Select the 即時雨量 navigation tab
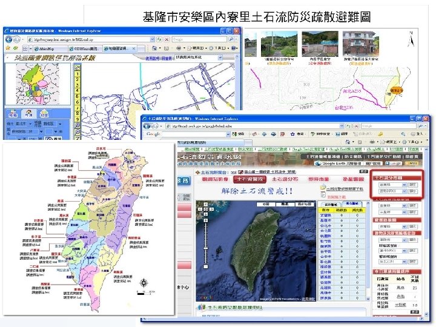The width and height of the screenshot is (436, 327). tap(319, 179)
